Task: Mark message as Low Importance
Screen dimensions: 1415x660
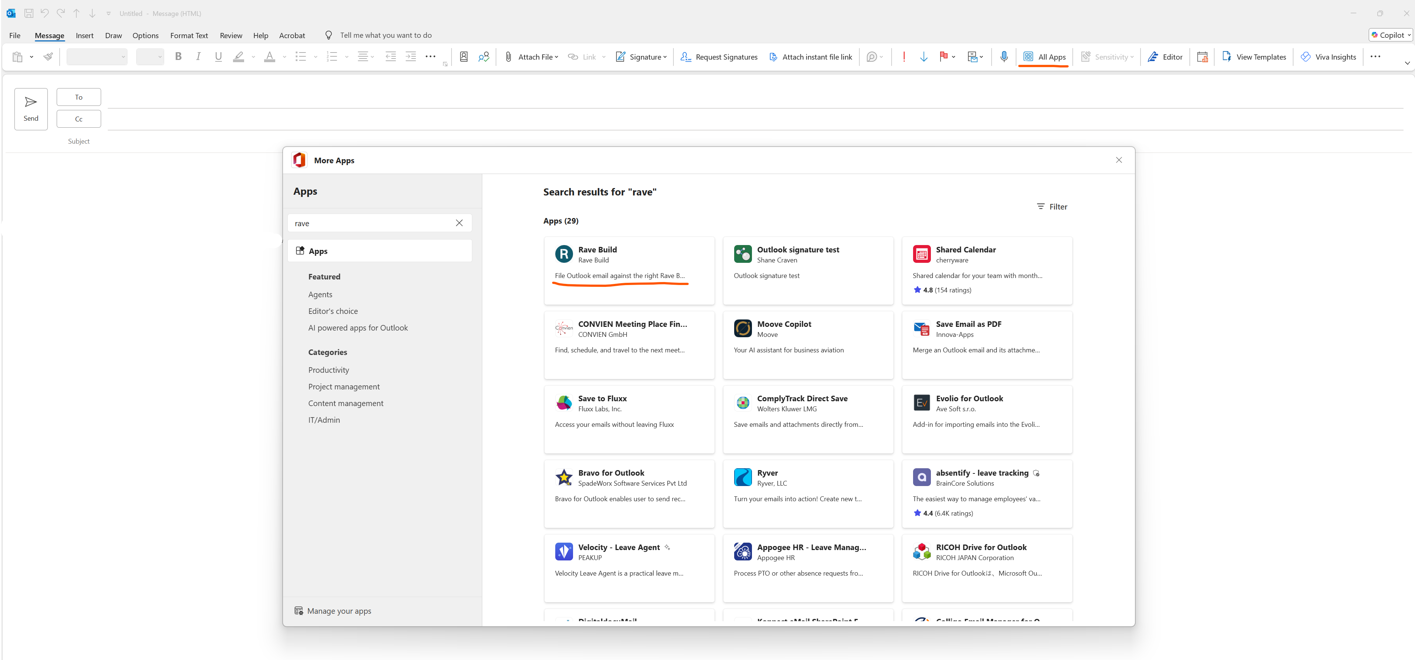Action: [924, 57]
